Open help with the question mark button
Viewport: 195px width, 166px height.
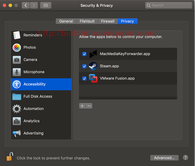pyautogui.click(x=185, y=158)
